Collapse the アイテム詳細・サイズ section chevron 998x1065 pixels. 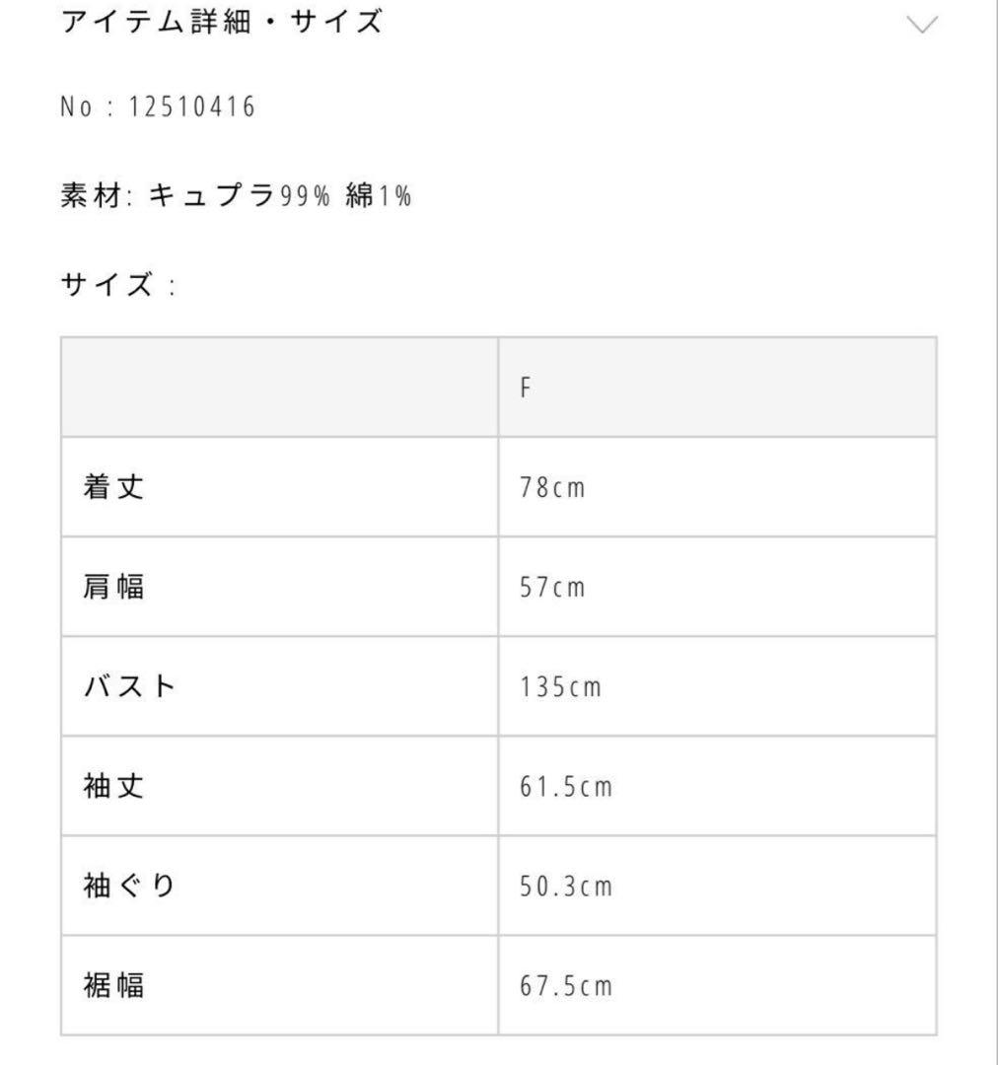pyautogui.click(x=921, y=25)
